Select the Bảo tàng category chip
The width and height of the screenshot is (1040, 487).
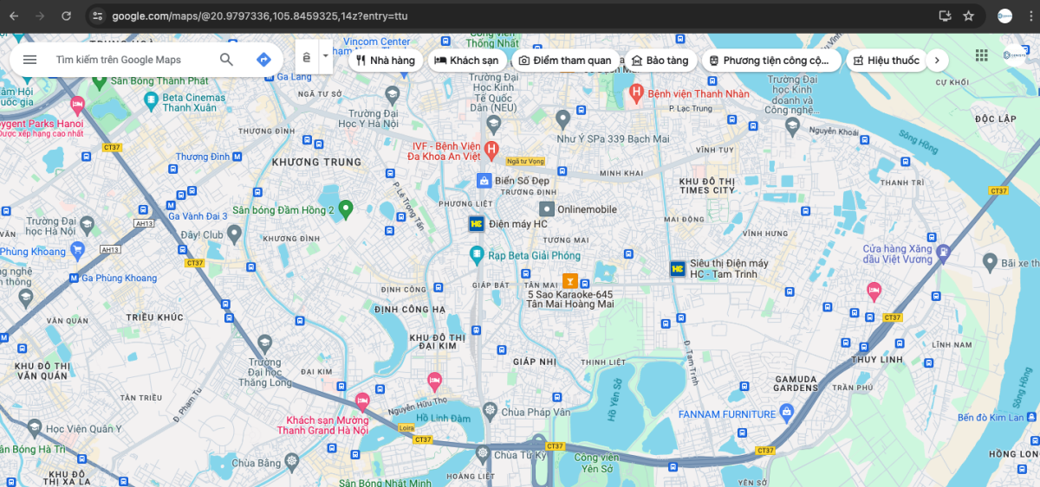point(660,61)
